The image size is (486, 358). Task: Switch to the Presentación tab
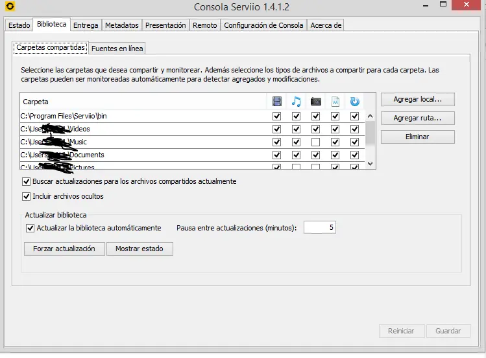[x=165, y=25]
